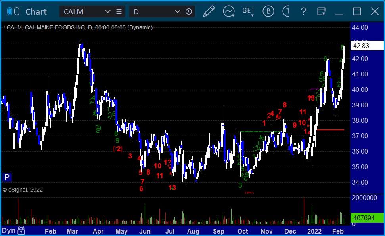Open the GET dropdown menu
Viewport: 385px width, 236px height.
tap(249, 11)
